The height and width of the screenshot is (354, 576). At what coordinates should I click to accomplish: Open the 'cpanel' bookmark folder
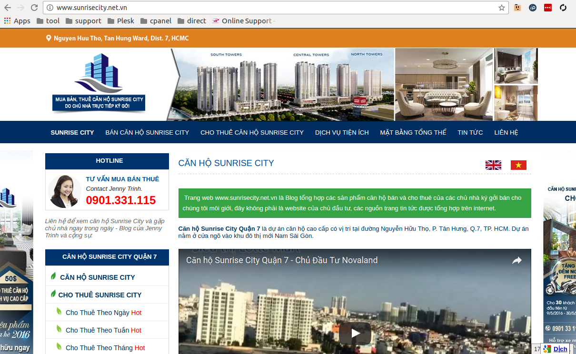pos(156,21)
